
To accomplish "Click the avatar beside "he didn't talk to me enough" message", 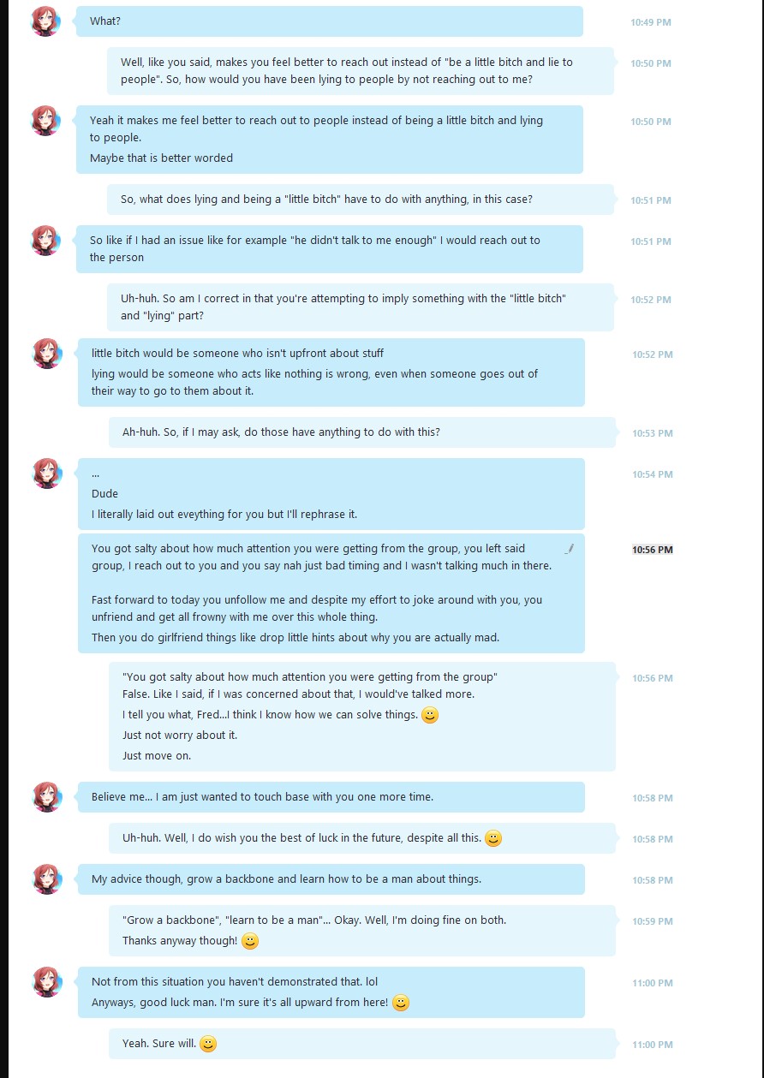I will (x=46, y=241).
